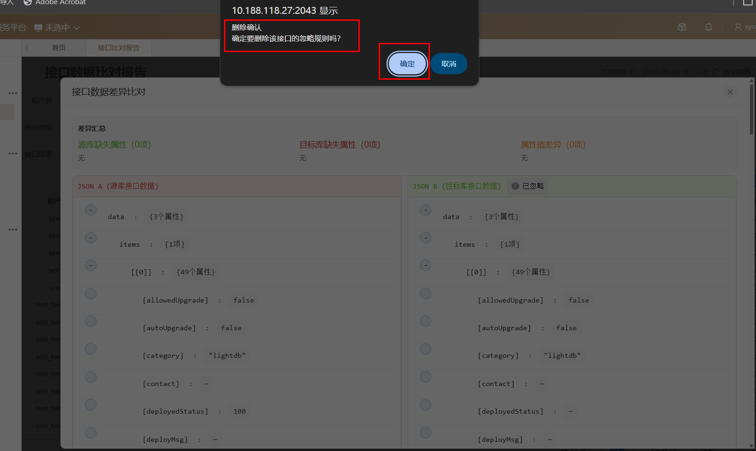Open the 未选中 dropdown
Viewport: 756px width, 451px height.
pos(62,28)
